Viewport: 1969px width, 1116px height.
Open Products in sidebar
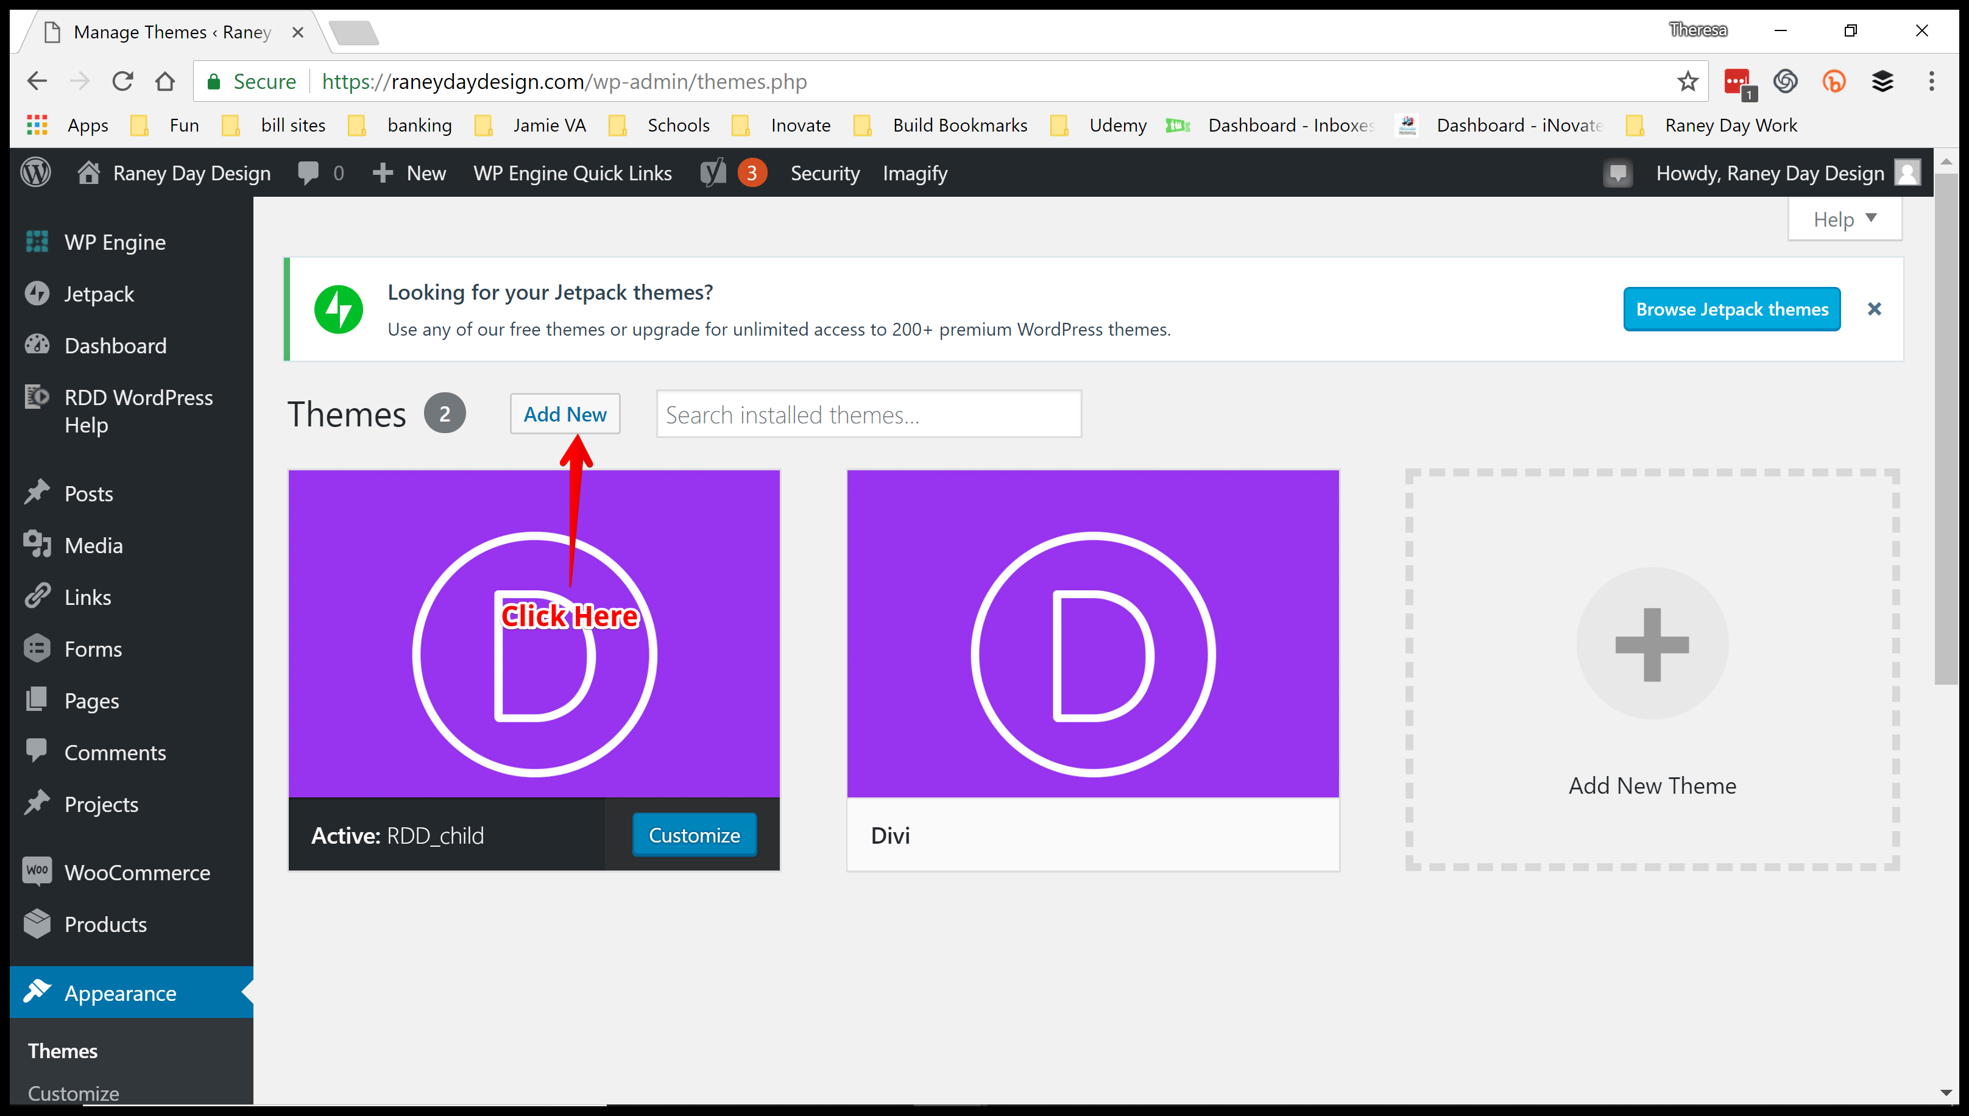(131, 924)
